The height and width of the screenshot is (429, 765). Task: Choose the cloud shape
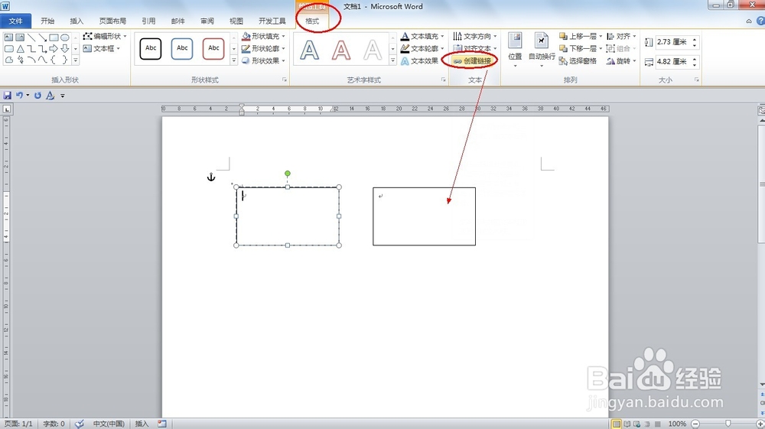[8, 60]
